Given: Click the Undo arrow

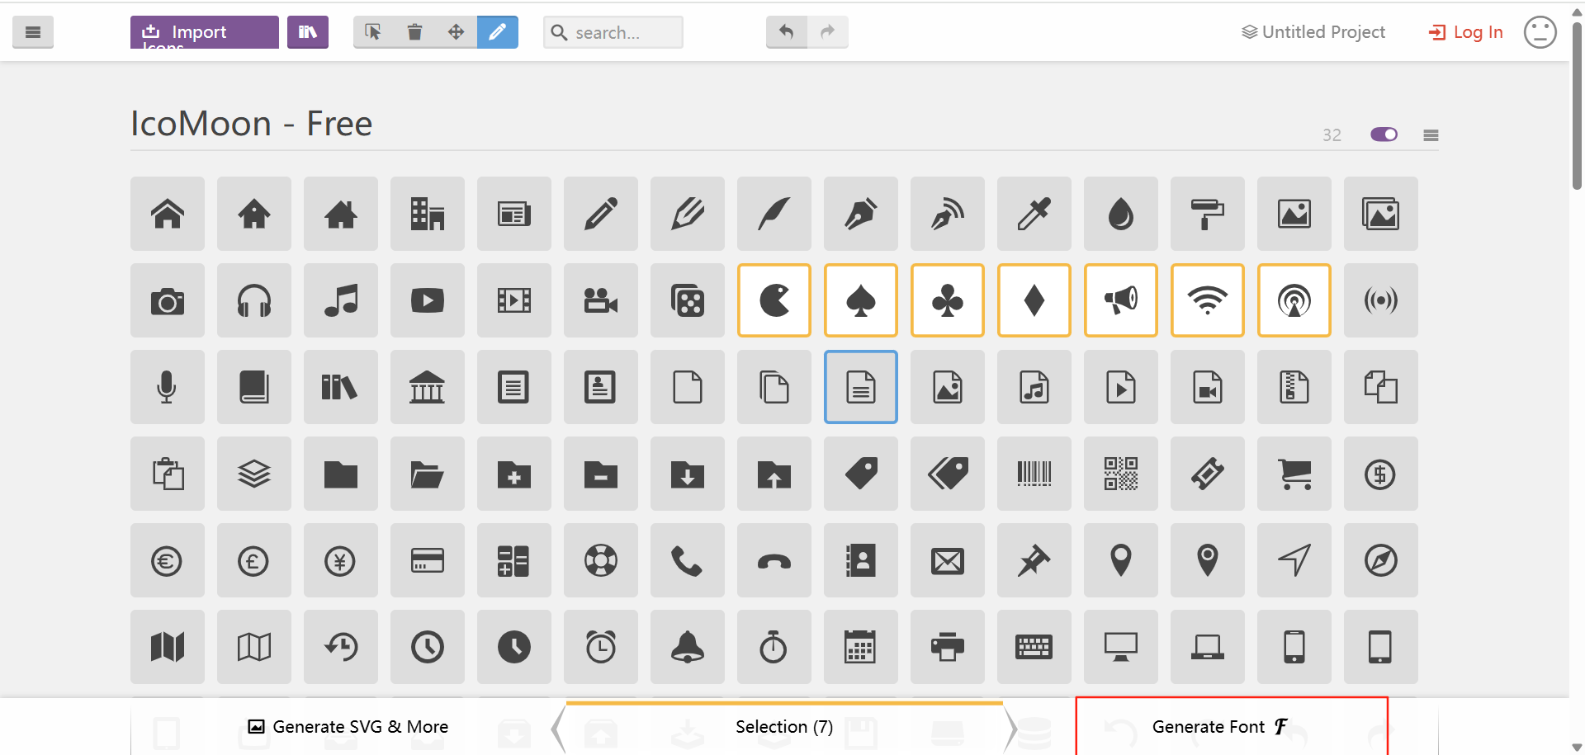Looking at the screenshot, I should tap(786, 32).
